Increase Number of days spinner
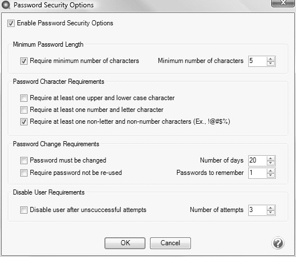Image resolution: width=296 pixels, height=257 pixels. click(x=271, y=159)
